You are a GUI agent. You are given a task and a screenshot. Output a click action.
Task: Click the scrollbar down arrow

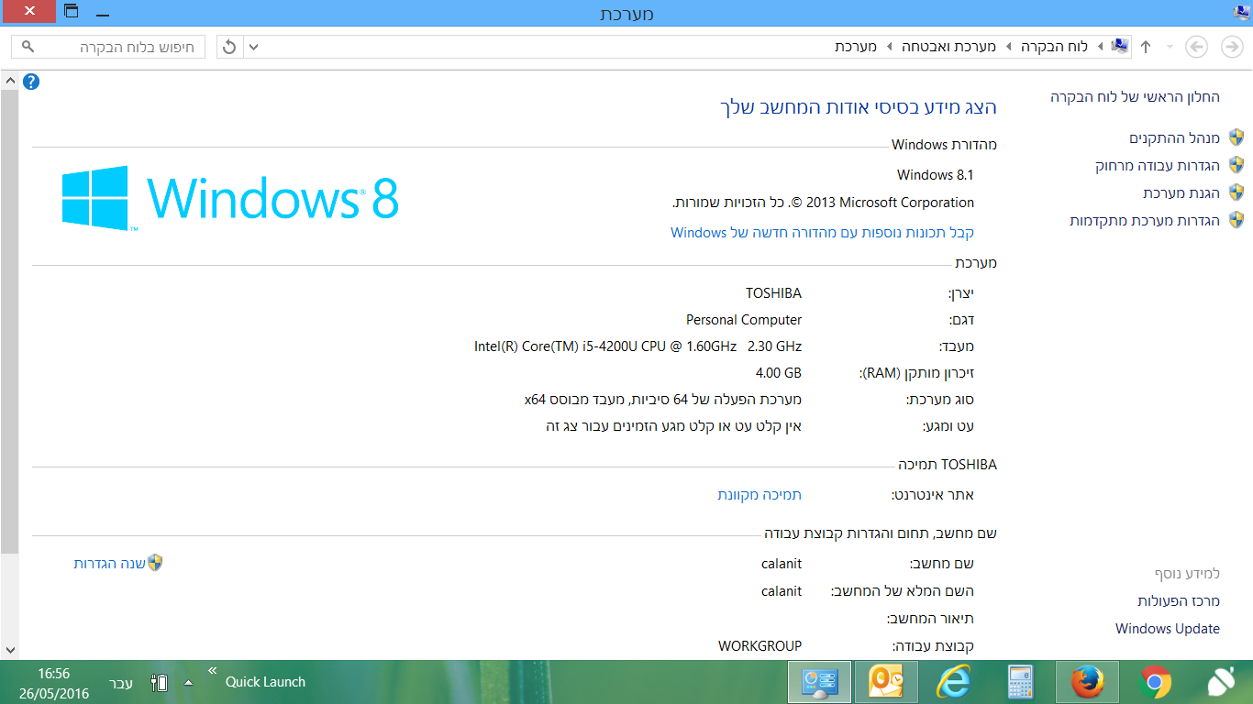coord(10,649)
